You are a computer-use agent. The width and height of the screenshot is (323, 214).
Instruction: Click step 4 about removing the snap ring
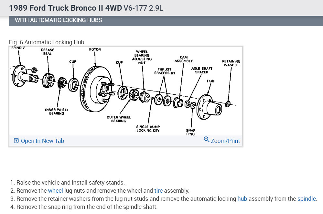click(x=84, y=207)
